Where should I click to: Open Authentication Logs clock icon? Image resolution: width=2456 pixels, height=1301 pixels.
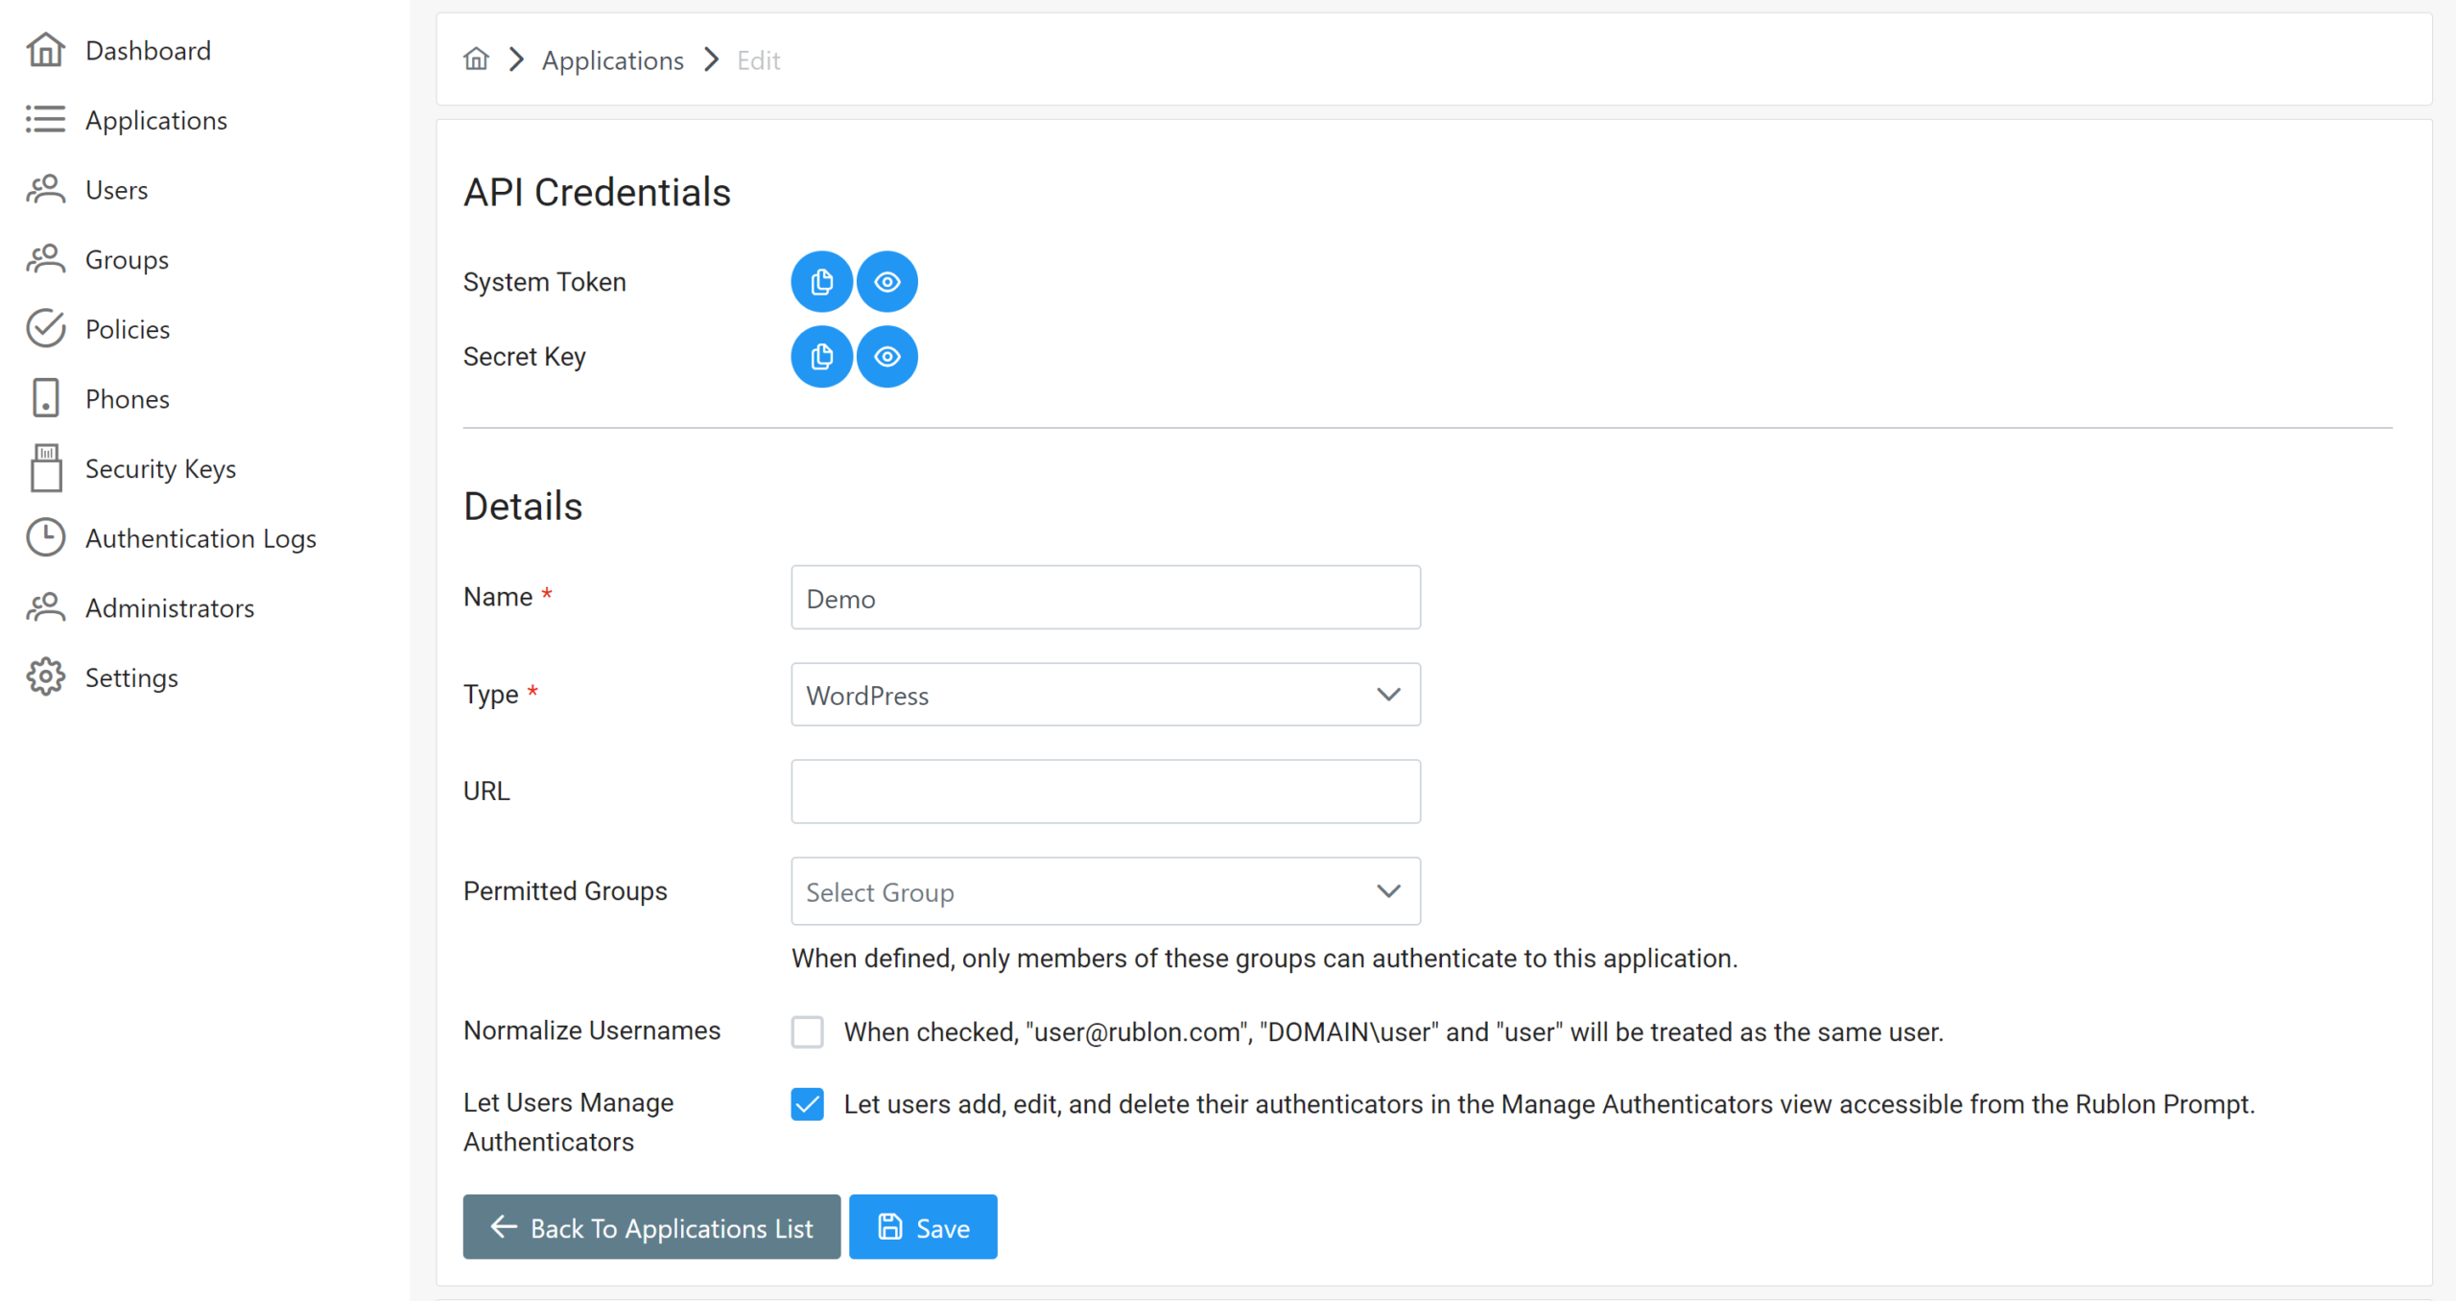click(x=46, y=538)
